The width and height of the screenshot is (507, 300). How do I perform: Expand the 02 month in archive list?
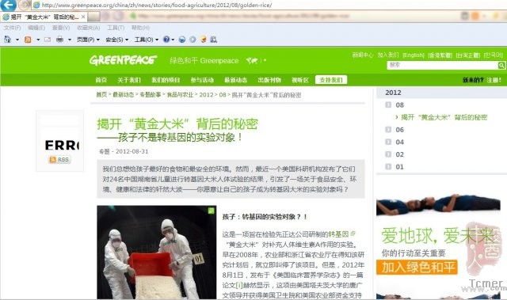pyautogui.click(x=388, y=154)
